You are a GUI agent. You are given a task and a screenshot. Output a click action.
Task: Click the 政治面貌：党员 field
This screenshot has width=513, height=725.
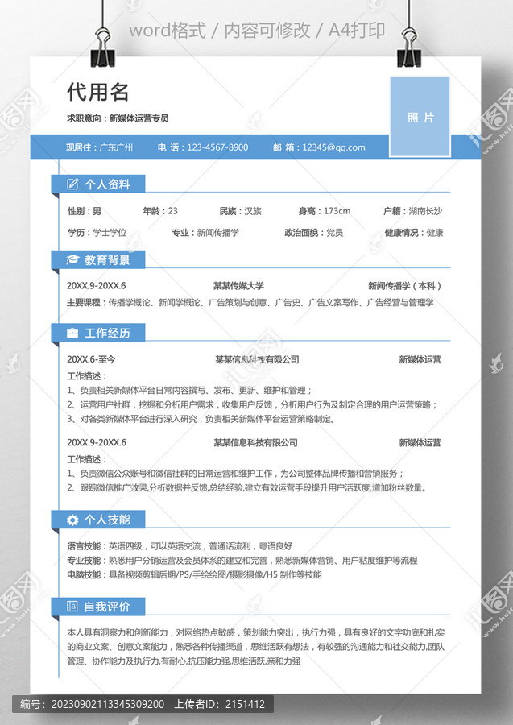(314, 233)
